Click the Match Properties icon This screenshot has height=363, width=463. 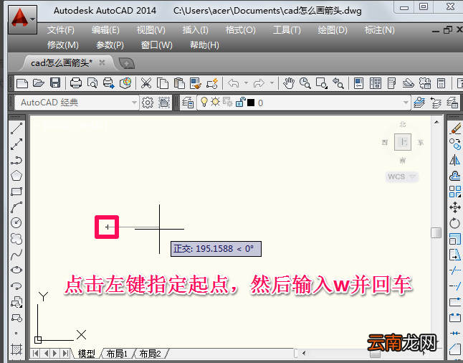[x=196, y=83]
